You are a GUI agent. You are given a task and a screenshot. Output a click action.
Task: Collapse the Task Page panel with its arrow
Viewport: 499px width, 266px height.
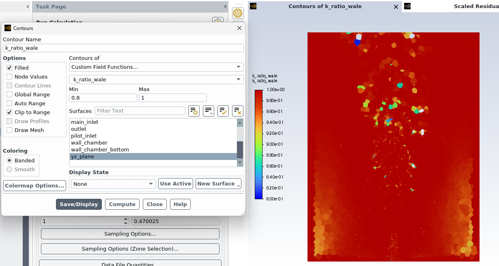click(225, 6)
